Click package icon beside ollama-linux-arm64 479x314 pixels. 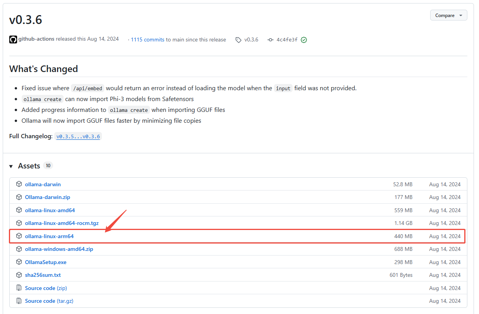19,236
